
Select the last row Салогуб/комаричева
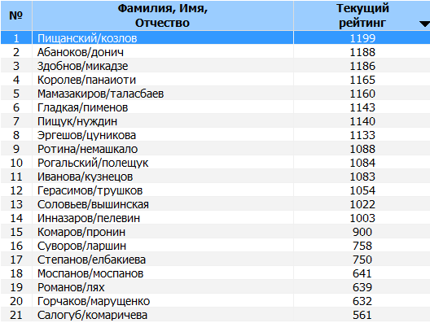(x=215, y=315)
